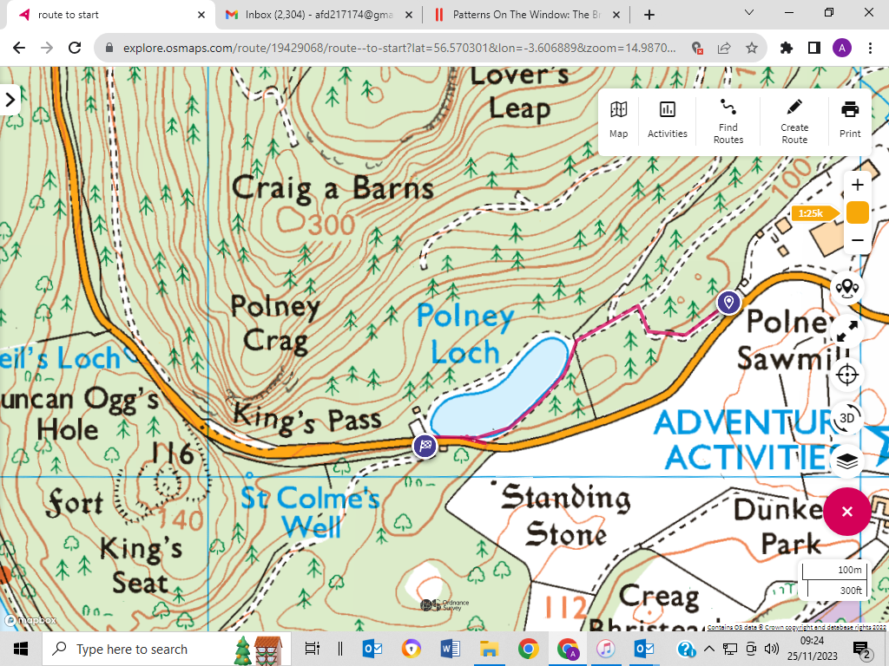This screenshot has width=889, height=666.
Task: Expand the left side panel arrow
Action: pyautogui.click(x=10, y=99)
